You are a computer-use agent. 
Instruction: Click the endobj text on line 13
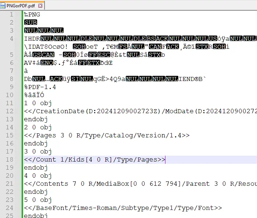click(36, 119)
